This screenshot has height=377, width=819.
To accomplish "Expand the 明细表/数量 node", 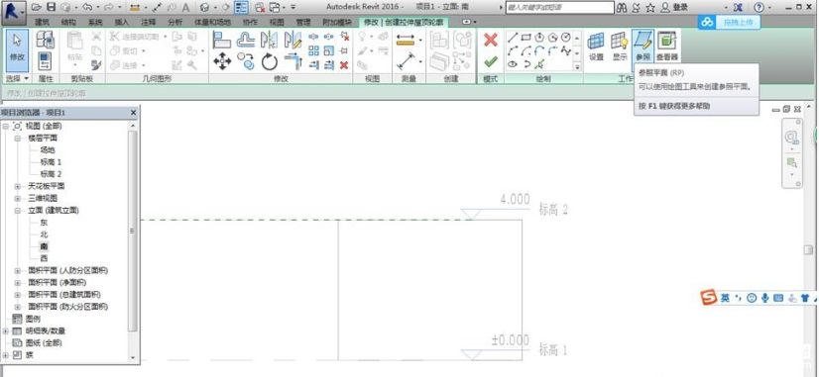I will (x=5, y=331).
